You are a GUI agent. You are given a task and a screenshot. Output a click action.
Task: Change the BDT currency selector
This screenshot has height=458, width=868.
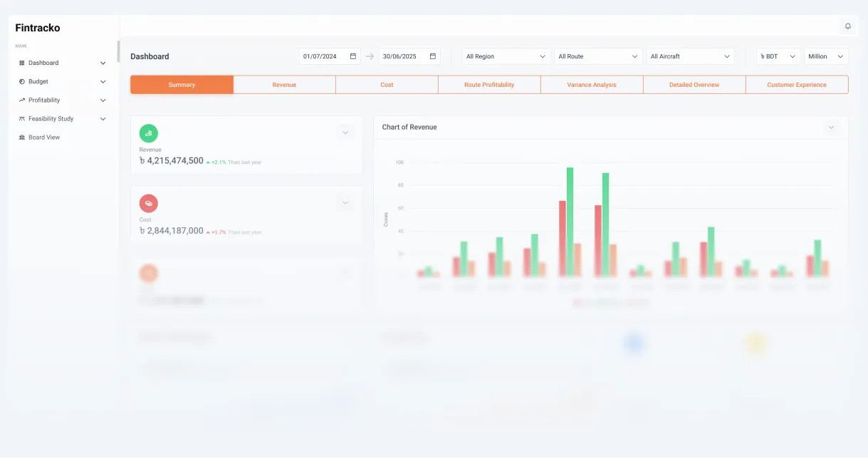tap(778, 56)
